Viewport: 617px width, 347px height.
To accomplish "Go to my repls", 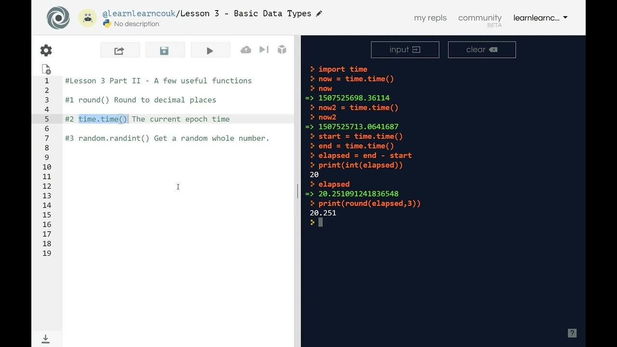I will pyautogui.click(x=430, y=18).
